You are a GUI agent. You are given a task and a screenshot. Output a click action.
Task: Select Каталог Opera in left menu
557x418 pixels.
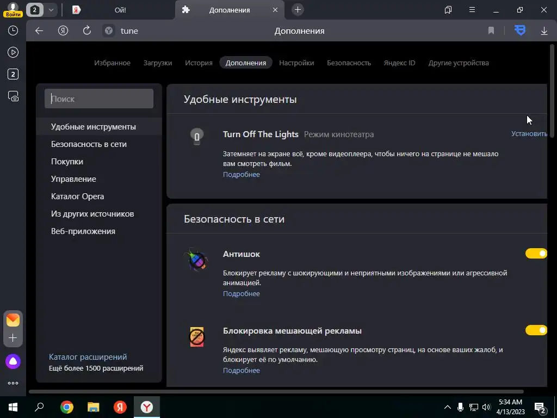(x=99, y=196)
